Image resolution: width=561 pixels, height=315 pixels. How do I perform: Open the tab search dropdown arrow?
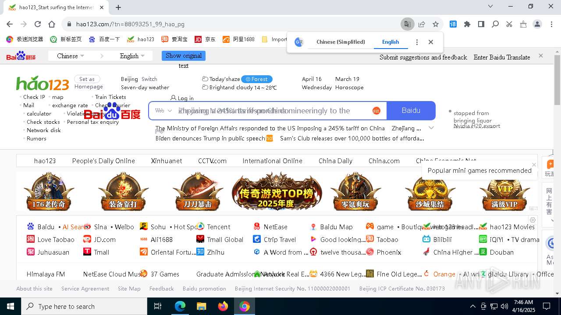coord(490,7)
